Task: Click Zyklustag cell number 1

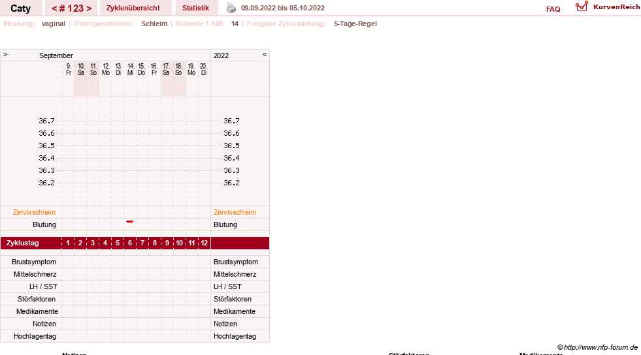Action: click(x=68, y=243)
